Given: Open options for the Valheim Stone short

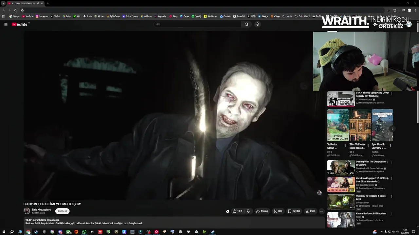Looking at the screenshot, I should point(346,146).
